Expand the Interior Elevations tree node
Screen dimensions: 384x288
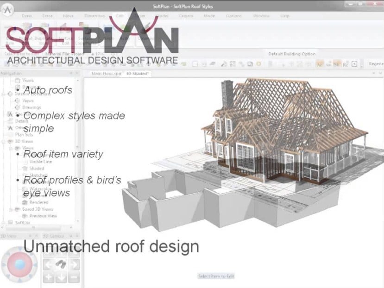pyautogui.click(x=4, y=94)
